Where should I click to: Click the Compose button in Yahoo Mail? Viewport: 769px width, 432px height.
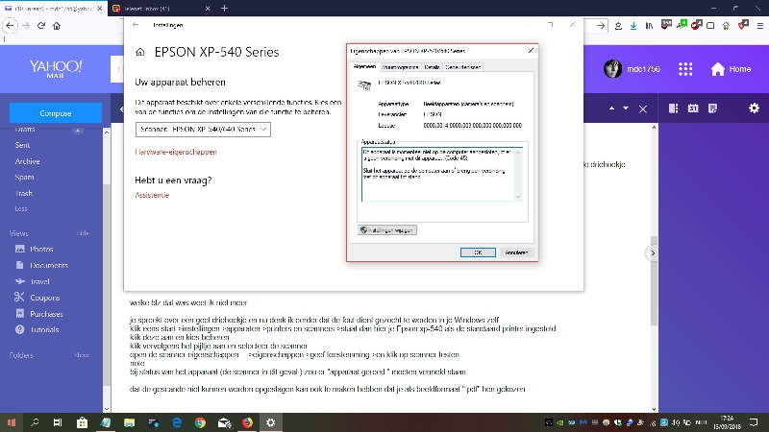[x=56, y=113]
